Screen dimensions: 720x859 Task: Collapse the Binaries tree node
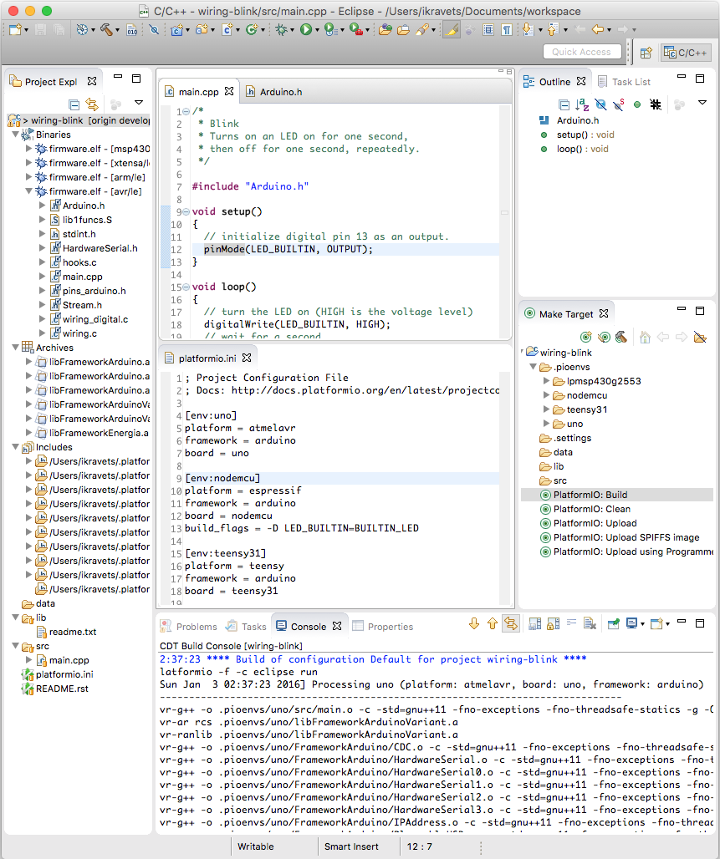pos(15,135)
